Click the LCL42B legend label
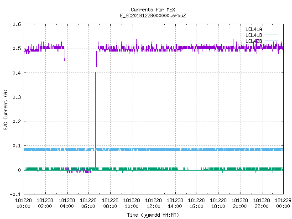This screenshot has height=219, width=292. click(x=254, y=41)
